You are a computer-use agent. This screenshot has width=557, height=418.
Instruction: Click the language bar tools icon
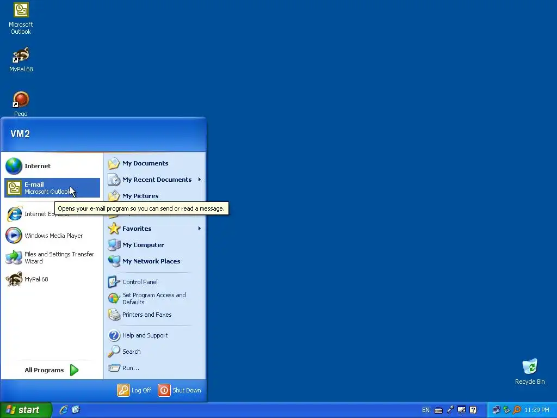click(461, 410)
